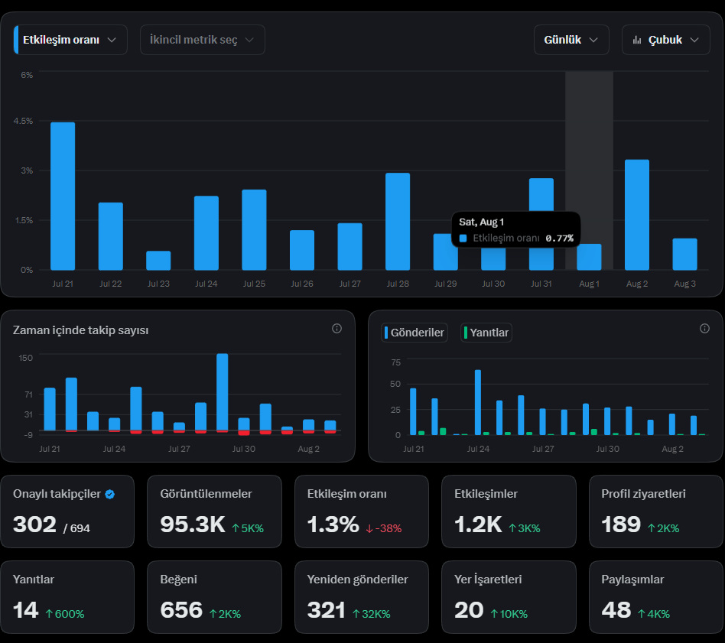Open the Etkileşim oranı metric dropdown

coord(71,40)
